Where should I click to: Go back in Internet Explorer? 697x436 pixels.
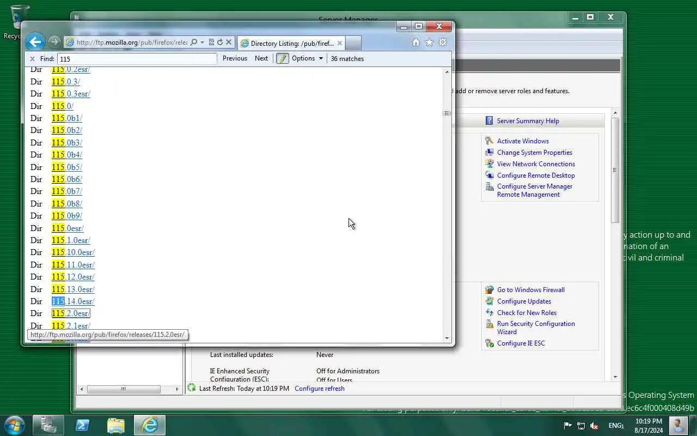tap(35, 42)
